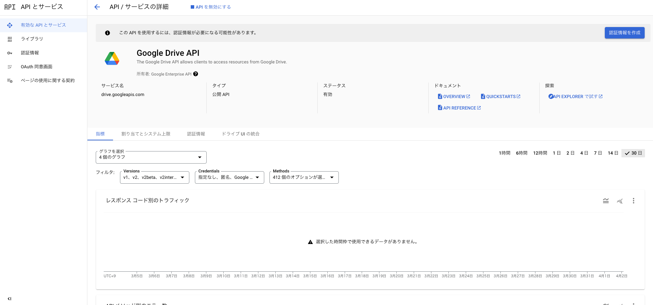Click the help question mark beside Google Enterprise API
Viewport: 653px width, 305px height.
[196, 74]
